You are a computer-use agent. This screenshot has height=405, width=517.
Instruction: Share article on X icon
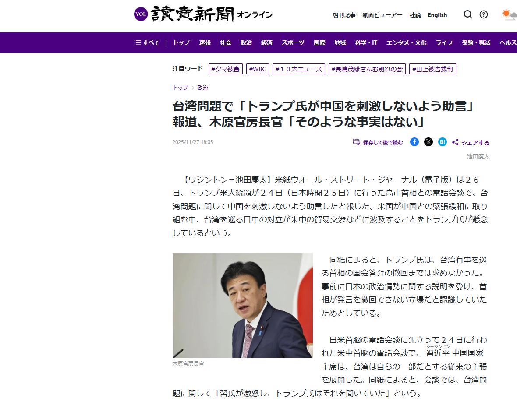[x=428, y=142]
